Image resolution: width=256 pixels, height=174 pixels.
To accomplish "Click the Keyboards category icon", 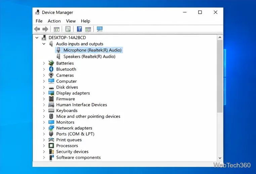I will (x=51, y=110).
